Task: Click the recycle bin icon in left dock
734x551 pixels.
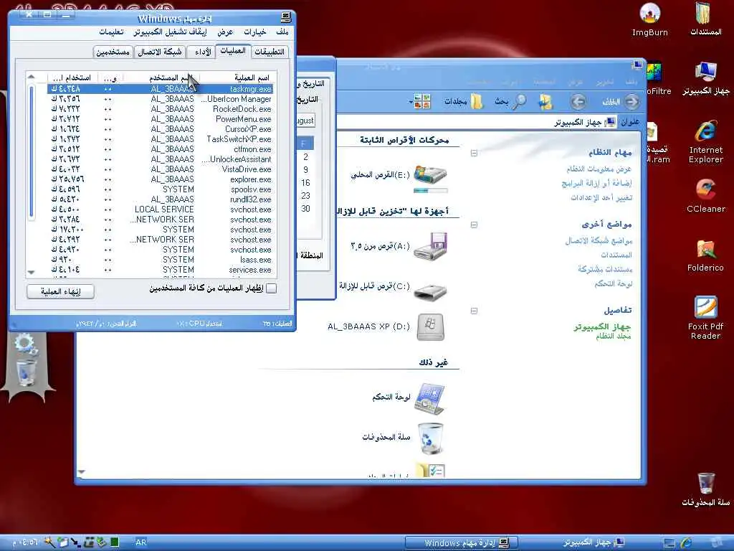Action: tap(26, 372)
